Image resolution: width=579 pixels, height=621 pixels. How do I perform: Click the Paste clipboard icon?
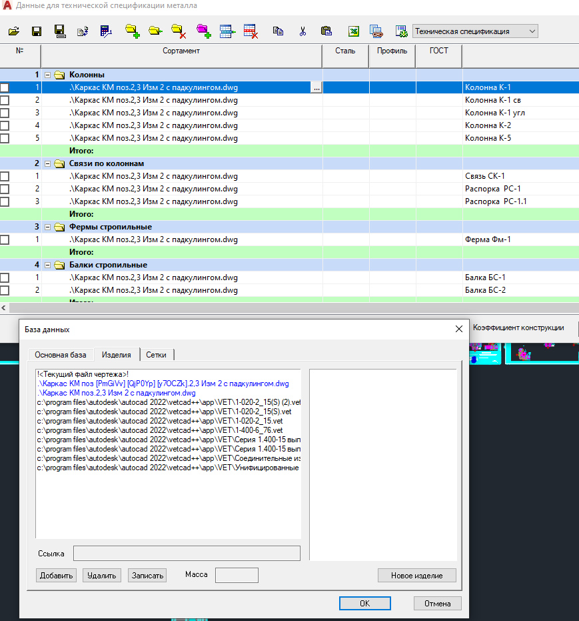[x=326, y=31]
